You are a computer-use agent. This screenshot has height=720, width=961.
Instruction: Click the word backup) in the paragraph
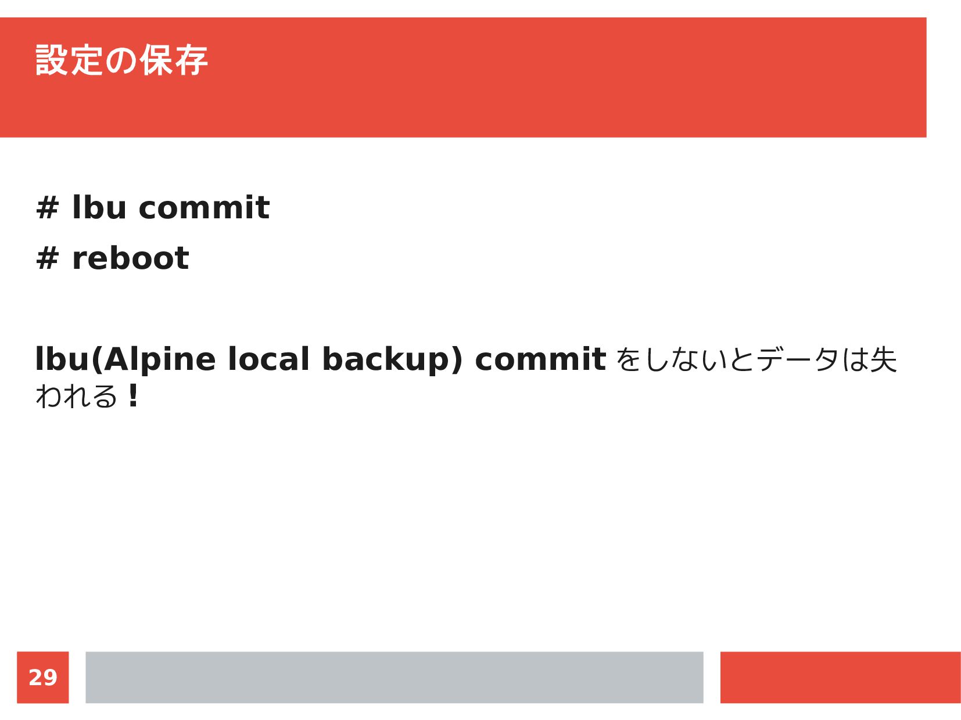392,359
